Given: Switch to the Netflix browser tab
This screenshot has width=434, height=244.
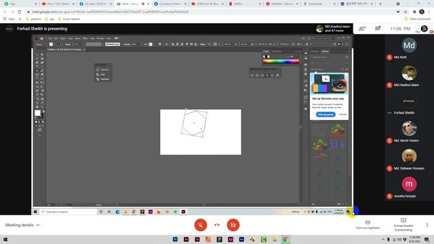Looking at the screenshot, I should (x=244, y=4).
